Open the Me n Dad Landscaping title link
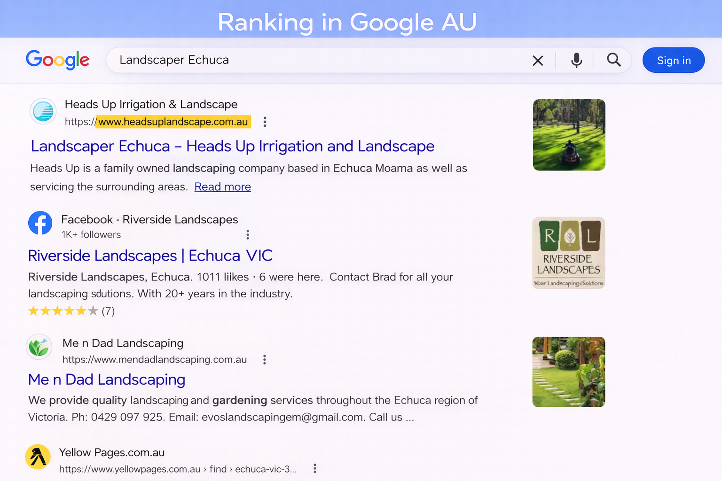 pos(107,380)
